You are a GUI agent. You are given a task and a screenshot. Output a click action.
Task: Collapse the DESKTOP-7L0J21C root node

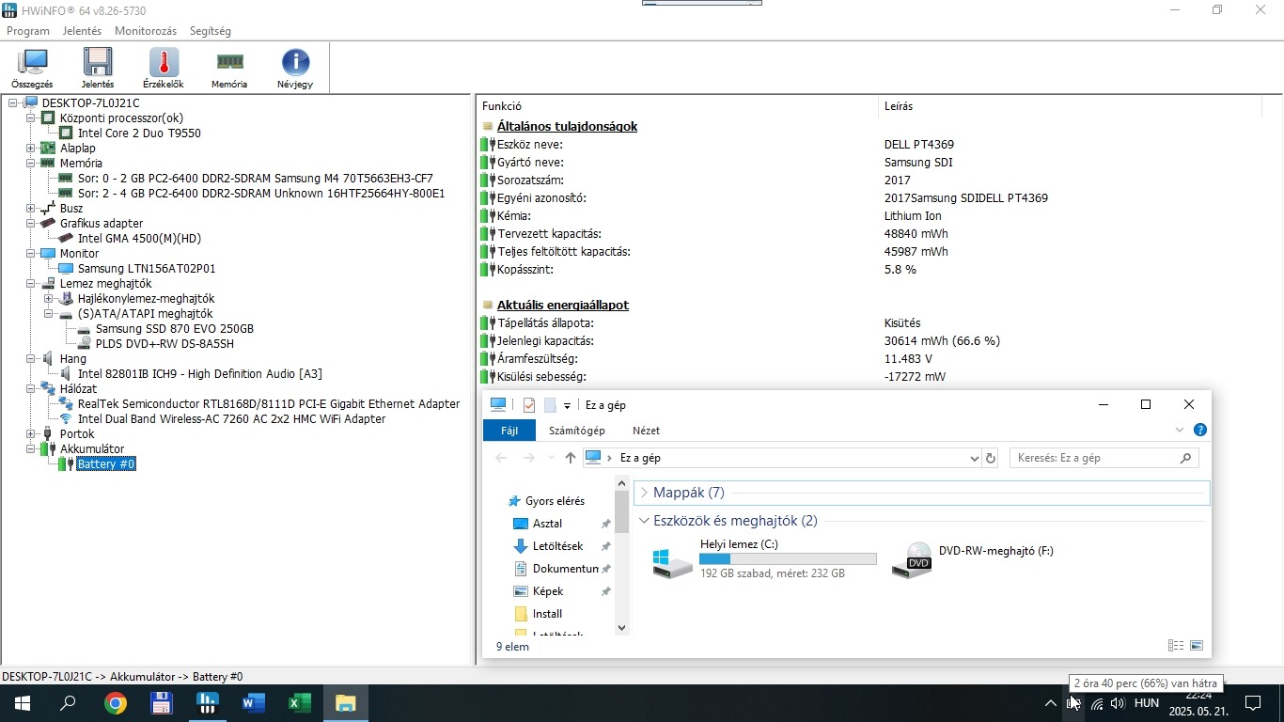[x=12, y=103]
